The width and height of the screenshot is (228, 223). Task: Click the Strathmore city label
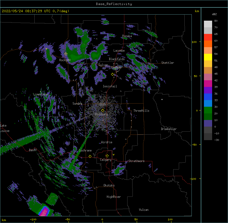coord(136,161)
